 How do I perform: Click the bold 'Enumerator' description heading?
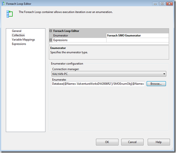click(58, 48)
